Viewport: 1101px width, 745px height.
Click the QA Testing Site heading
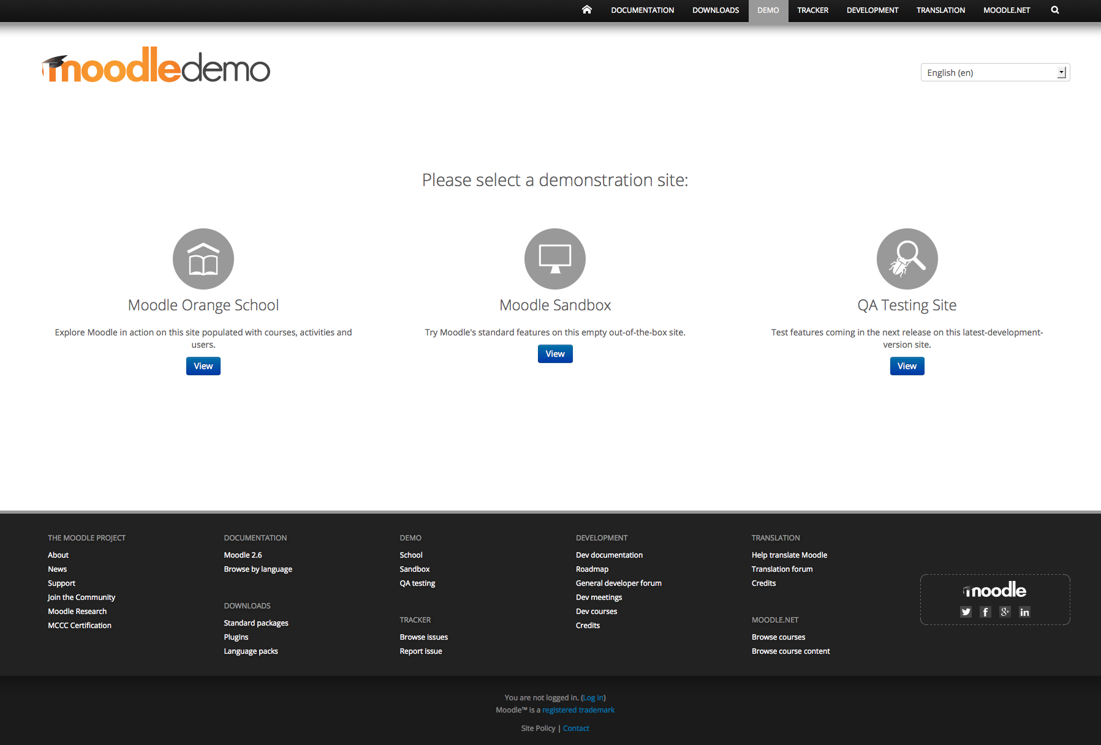coord(907,305)
